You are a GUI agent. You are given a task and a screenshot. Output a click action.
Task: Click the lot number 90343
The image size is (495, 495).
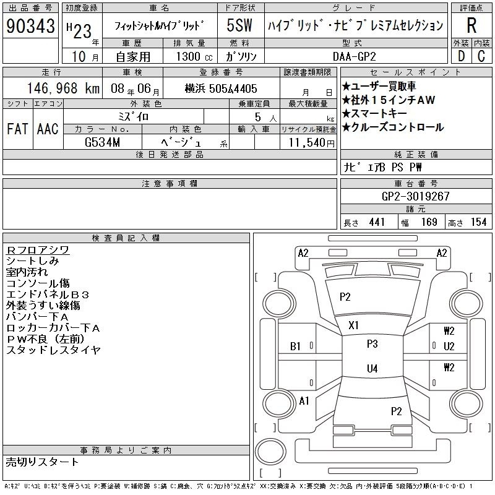[31, 27]
